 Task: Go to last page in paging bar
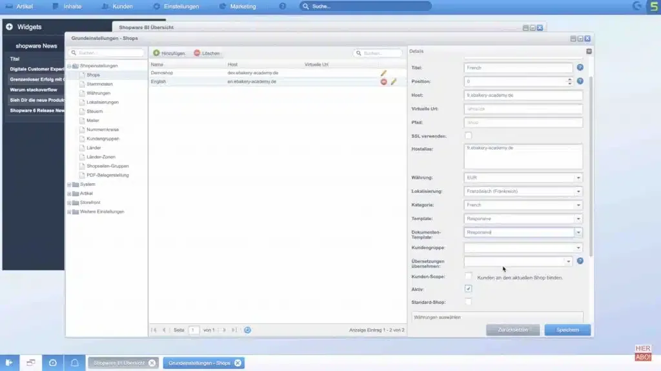234,330
